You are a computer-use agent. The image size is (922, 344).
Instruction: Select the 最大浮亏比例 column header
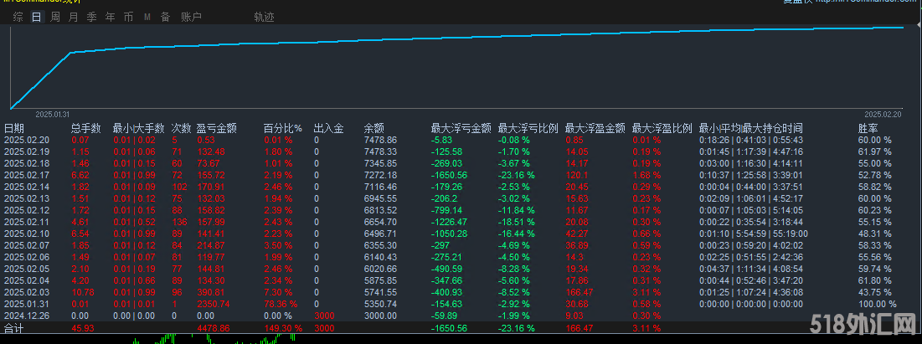pyautogui.click(x=528, y=128)
